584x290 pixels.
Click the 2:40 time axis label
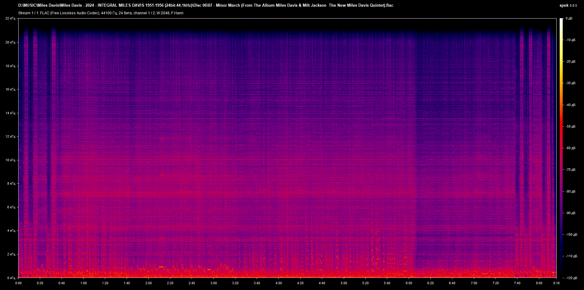pyautogui.click(x=192, y=283)
